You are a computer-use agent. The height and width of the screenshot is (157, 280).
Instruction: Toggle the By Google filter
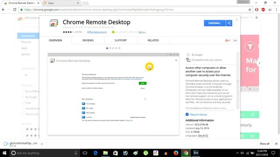coord(23,97)
